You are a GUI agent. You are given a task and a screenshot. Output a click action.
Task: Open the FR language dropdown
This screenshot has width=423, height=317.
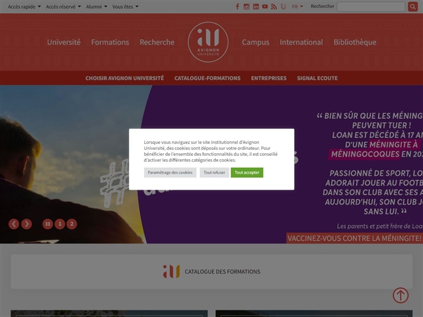(x=297, y=7)
